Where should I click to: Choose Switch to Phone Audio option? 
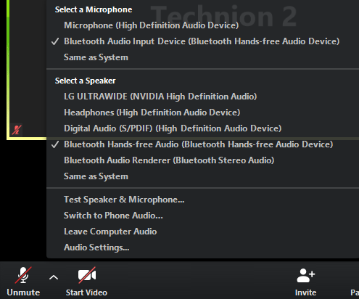(113, 216)
